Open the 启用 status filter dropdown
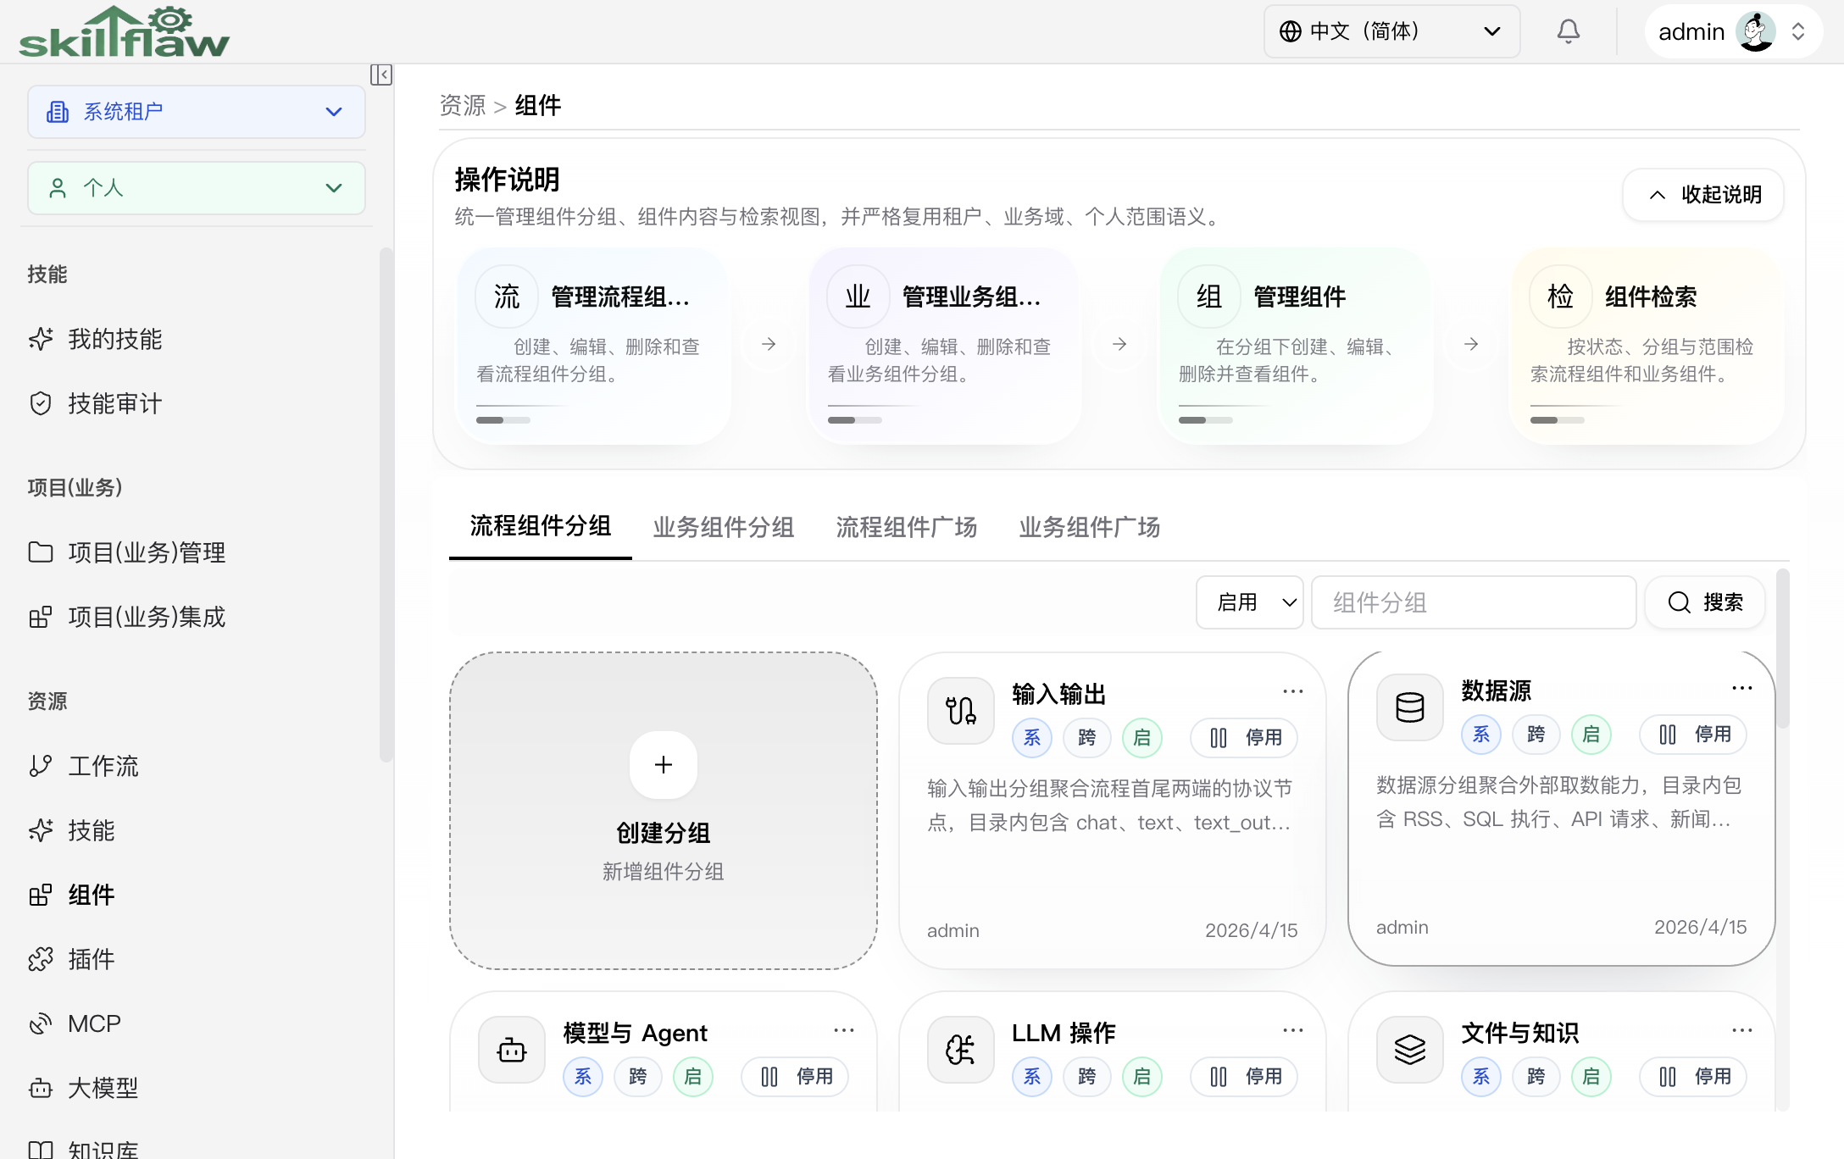 point(1250,602)
